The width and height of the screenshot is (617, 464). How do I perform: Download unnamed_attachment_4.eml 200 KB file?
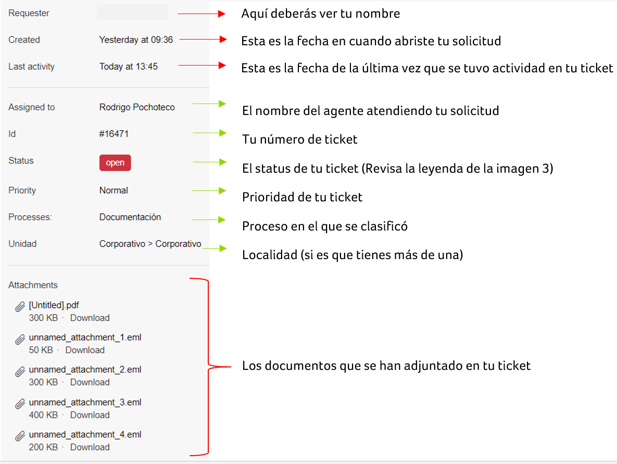tap(90, 447)
